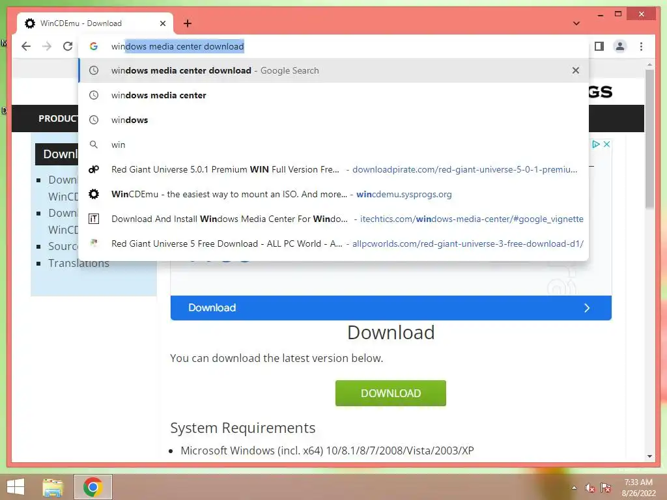This screenshot has height=500, width=667.
Task: Open the allpcworlds Red Giant Universe suggestion
Action: pos(333,243)
